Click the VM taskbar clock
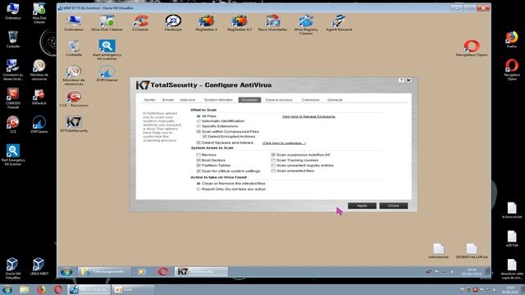The height and width of the screenshot is (295, 525). 472,271
